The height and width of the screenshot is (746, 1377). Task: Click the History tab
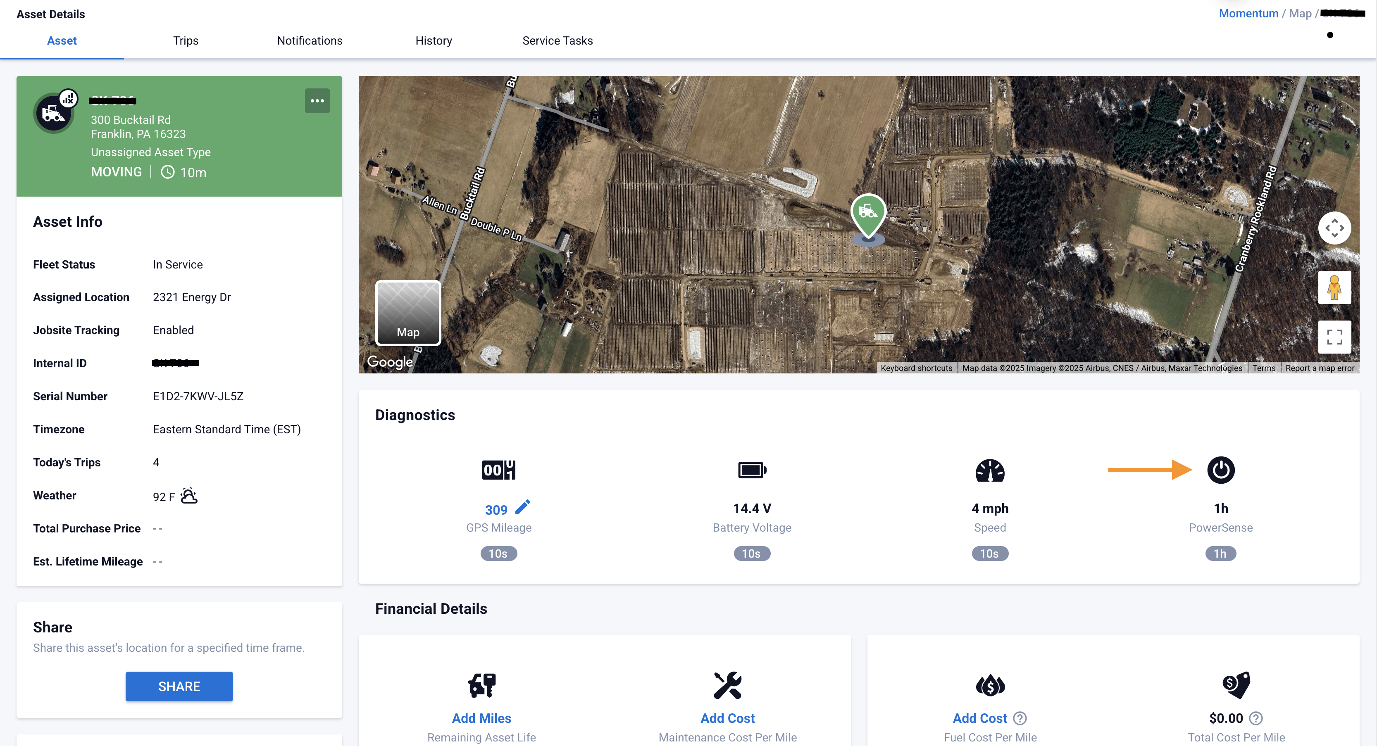[434, 40]
